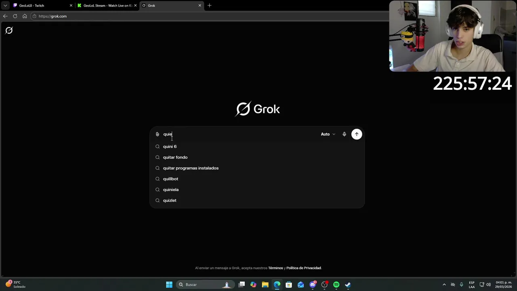Submit the message with the arrow button
The image size is (517, 291).
tap(357, 134)
